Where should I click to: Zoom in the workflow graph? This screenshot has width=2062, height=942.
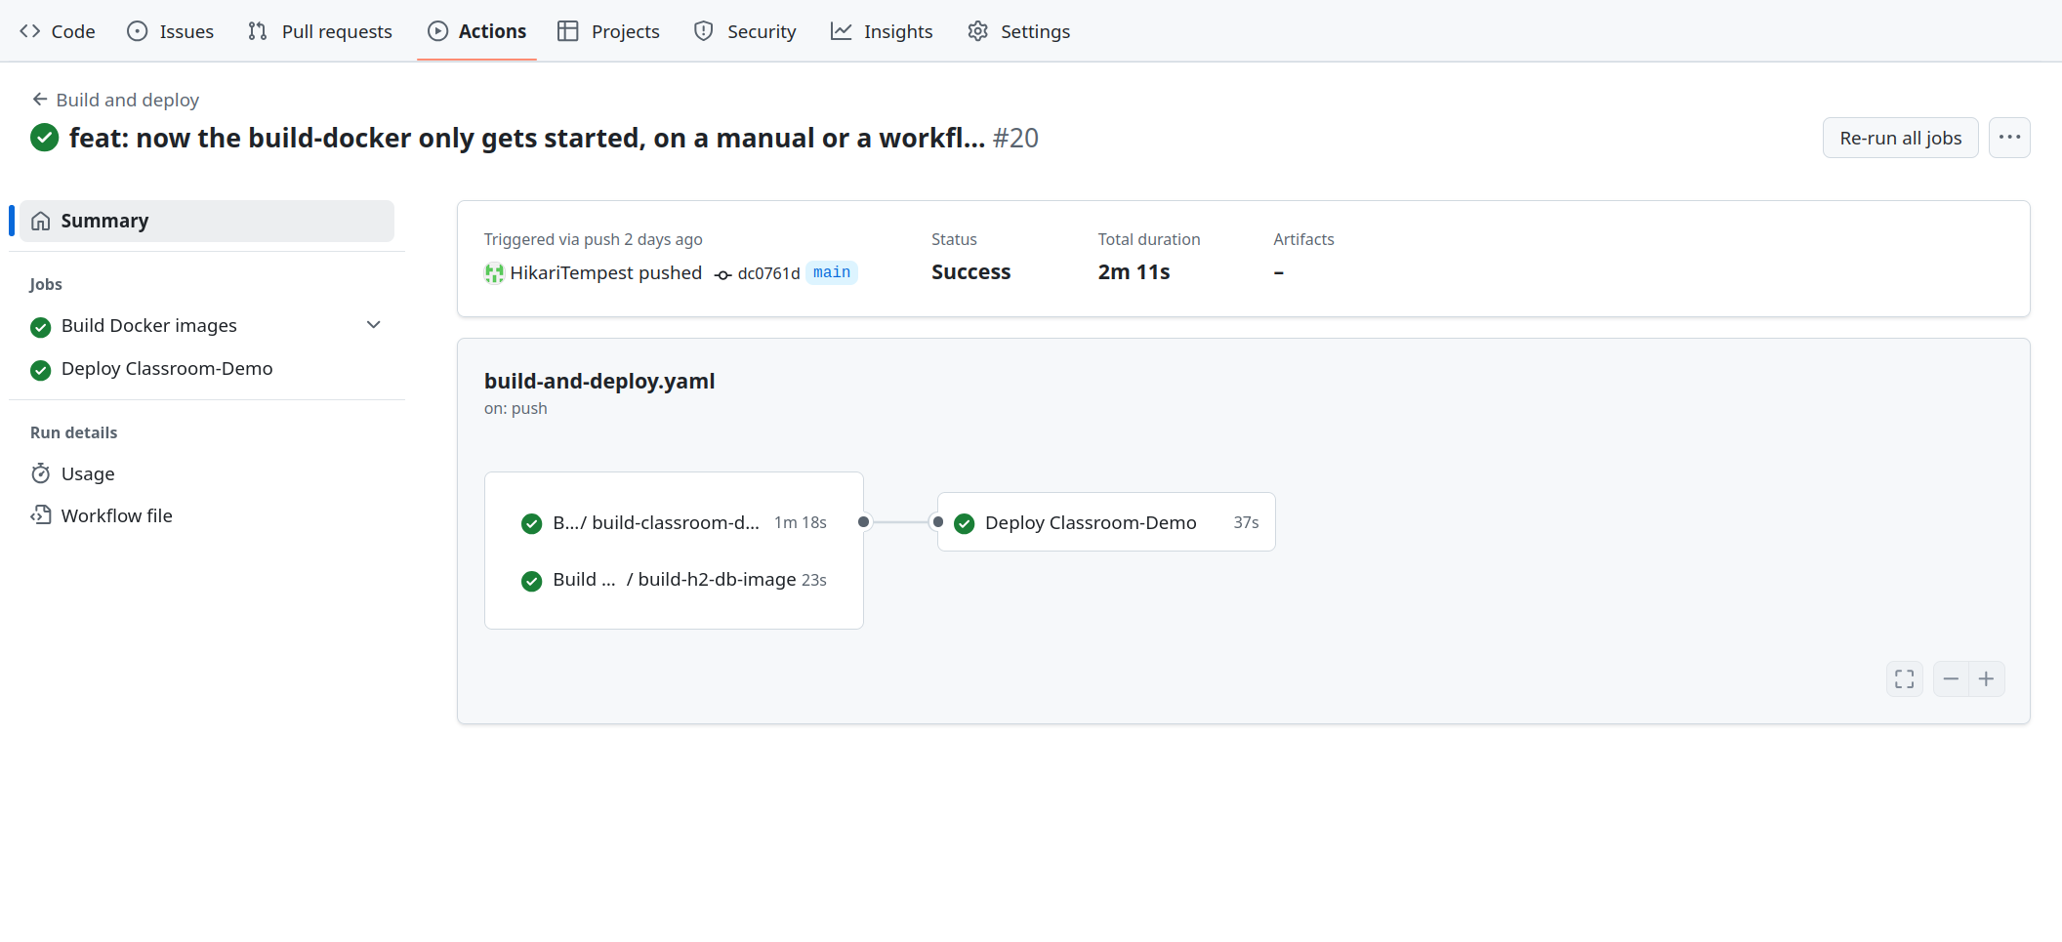(1986, 678)
